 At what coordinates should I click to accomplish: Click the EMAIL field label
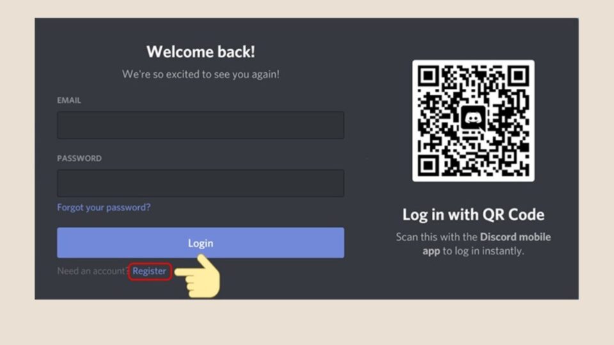69,100
